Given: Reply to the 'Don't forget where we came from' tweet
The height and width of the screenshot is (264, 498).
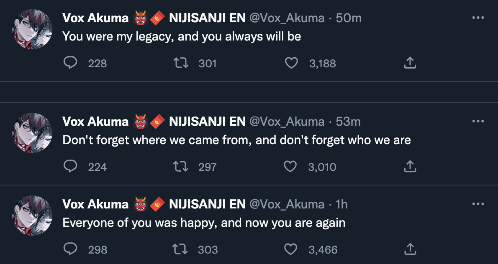Looking at the screenshot, I should 70,167.
